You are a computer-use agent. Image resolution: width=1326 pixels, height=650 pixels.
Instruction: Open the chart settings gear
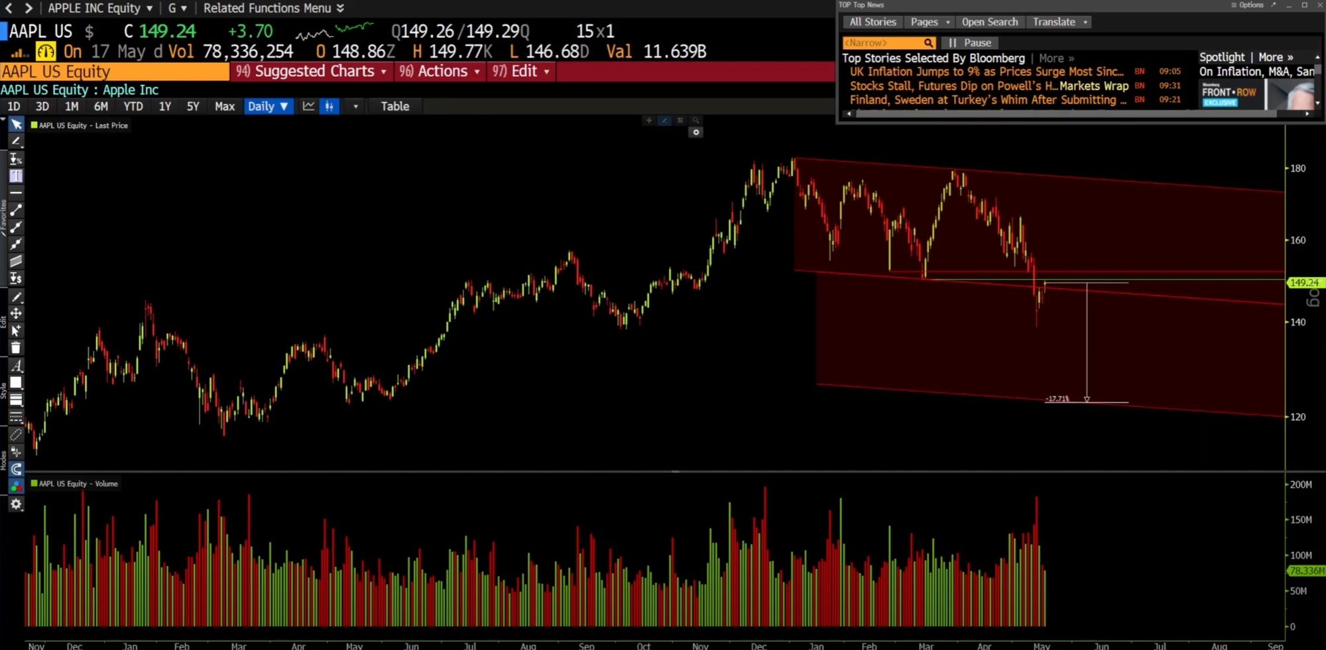[16, 504]
